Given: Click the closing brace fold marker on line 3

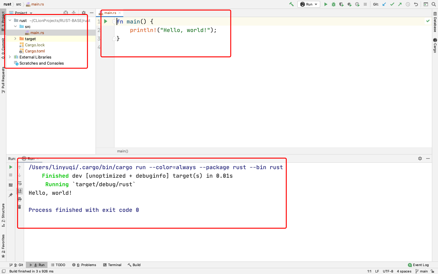Looking at the screenshot, I should [114, 39].
